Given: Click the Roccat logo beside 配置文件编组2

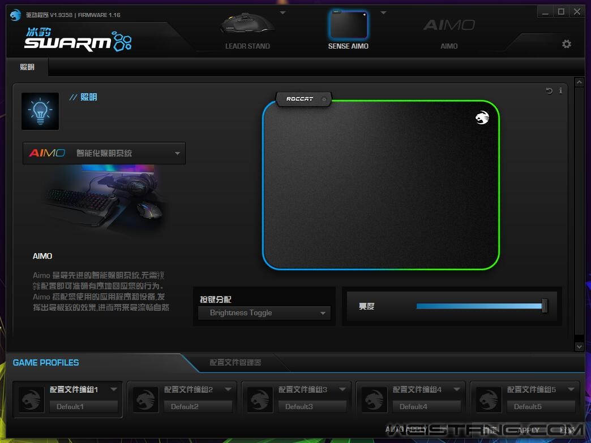Looking at the screenshot, I should tap(145, 399).
